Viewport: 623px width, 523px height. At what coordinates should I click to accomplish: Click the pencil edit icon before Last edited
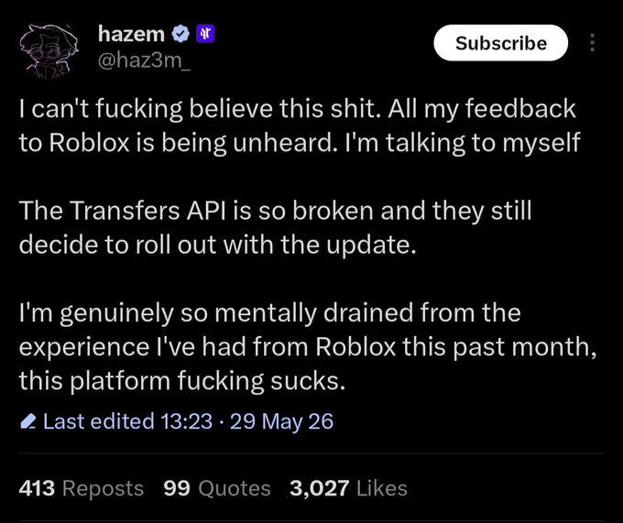[x=27, y=421]
